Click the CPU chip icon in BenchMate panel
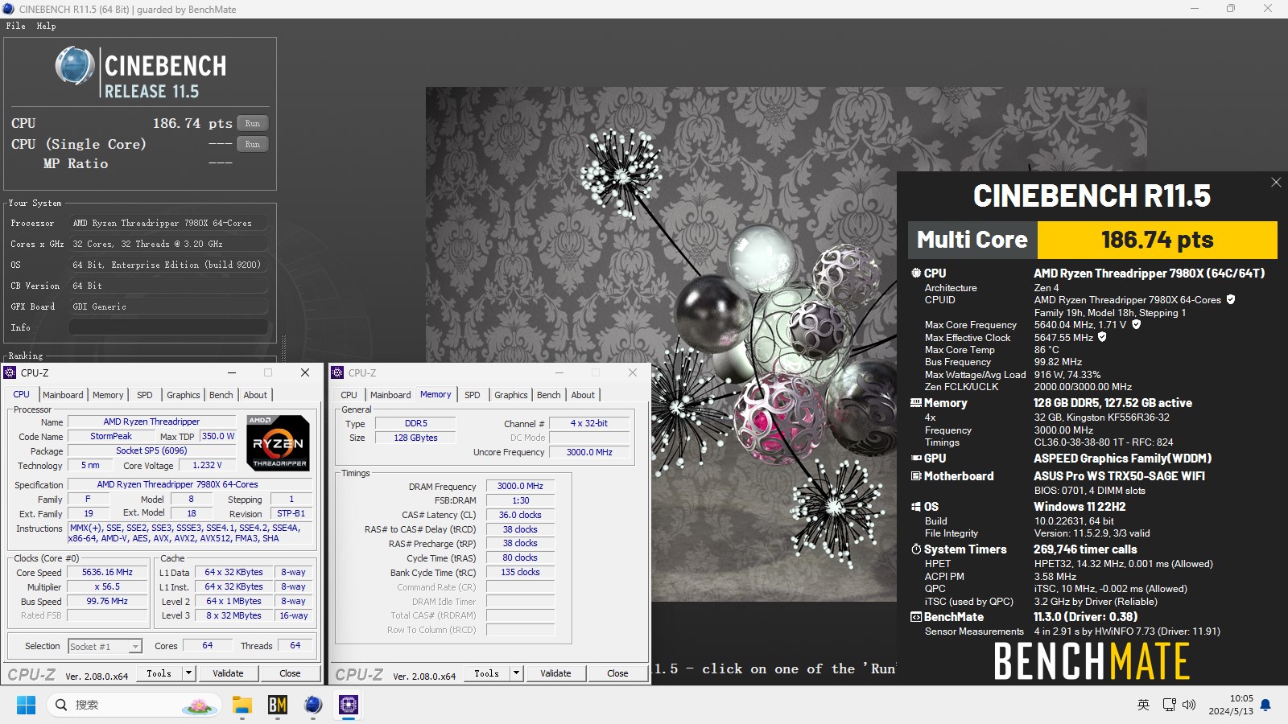The height and width of the screenshot is (724, 1288). pos(916,274)
